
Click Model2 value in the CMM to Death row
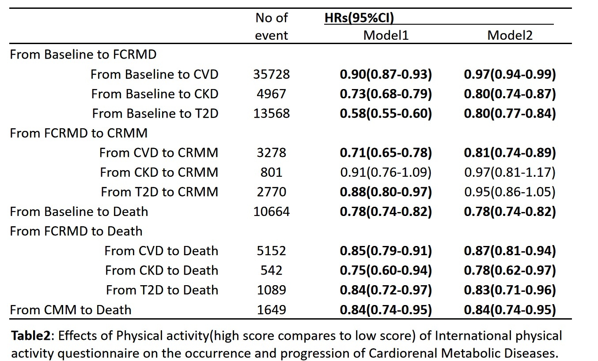(510, 310)
